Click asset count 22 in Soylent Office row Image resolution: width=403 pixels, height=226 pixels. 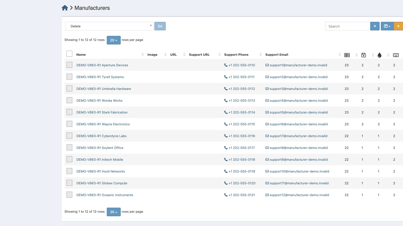[x=347, y=148]
